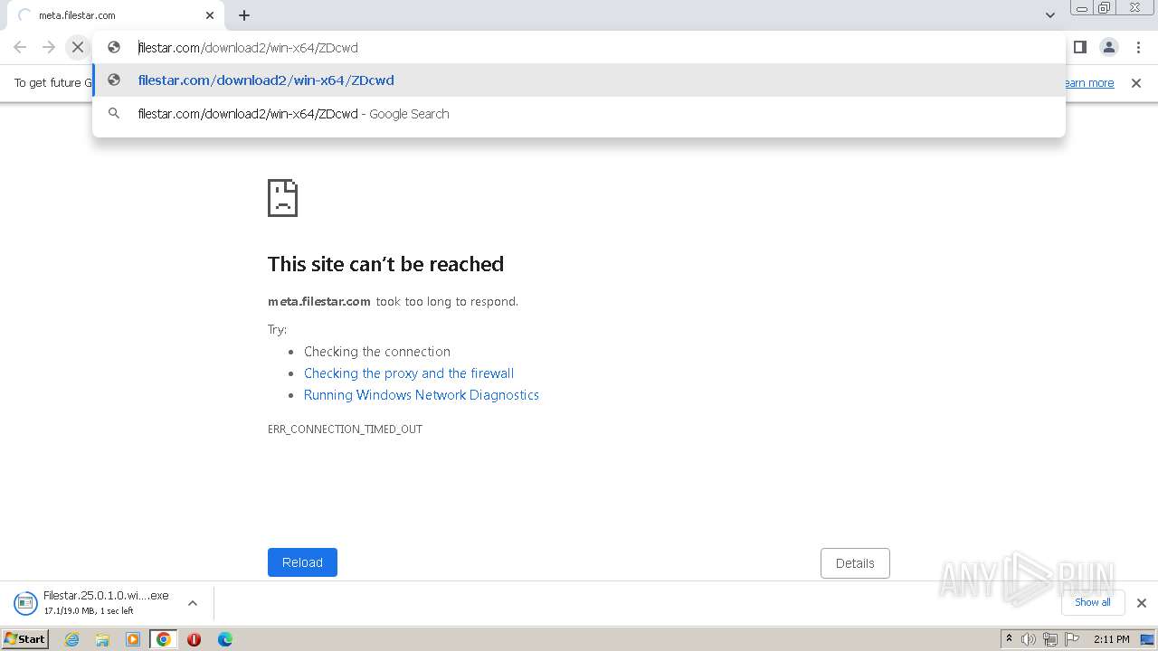Open the Learn more link

click(1089, 83)
